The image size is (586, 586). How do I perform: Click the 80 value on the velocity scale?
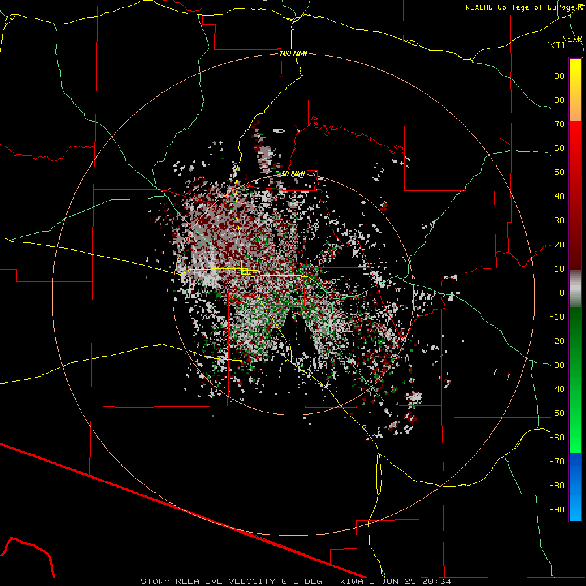point(559,100)
